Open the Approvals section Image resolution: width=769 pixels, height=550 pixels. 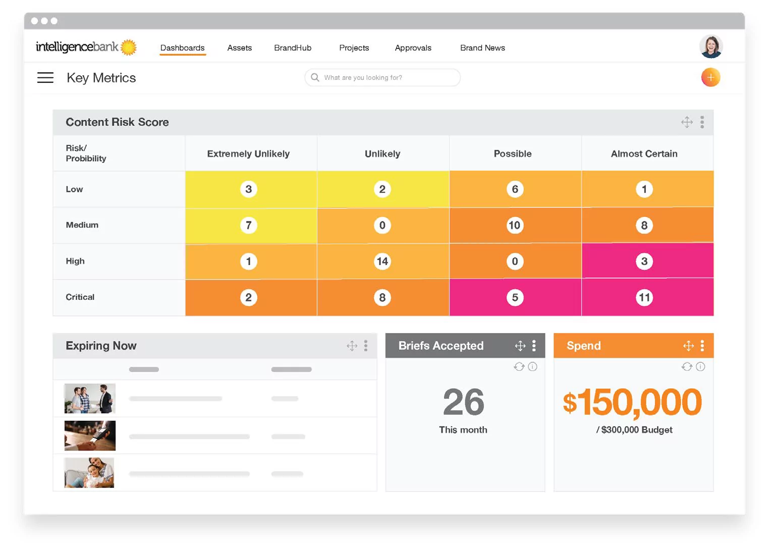413,48
